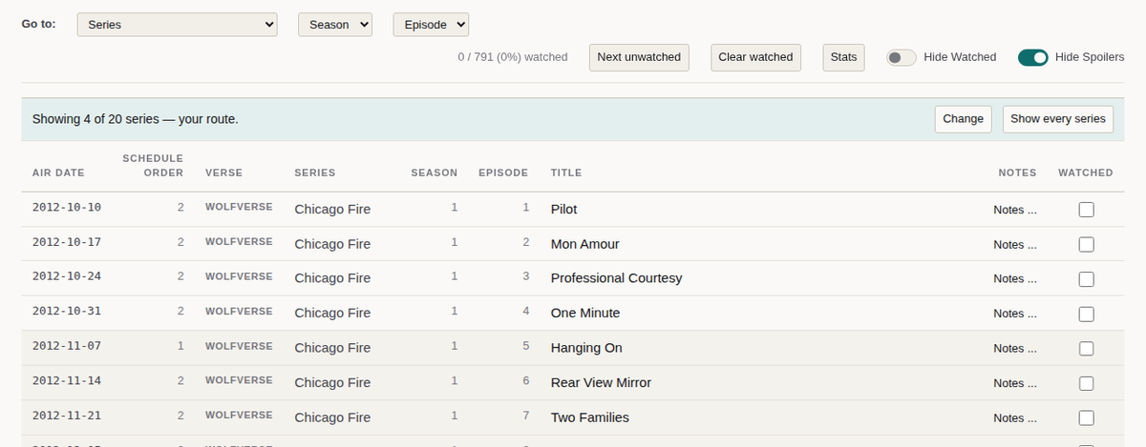The height and width of the screenshot is (447, 1146).
Task: Tick watched checkbox for Hanging On
Action: 1086,348
